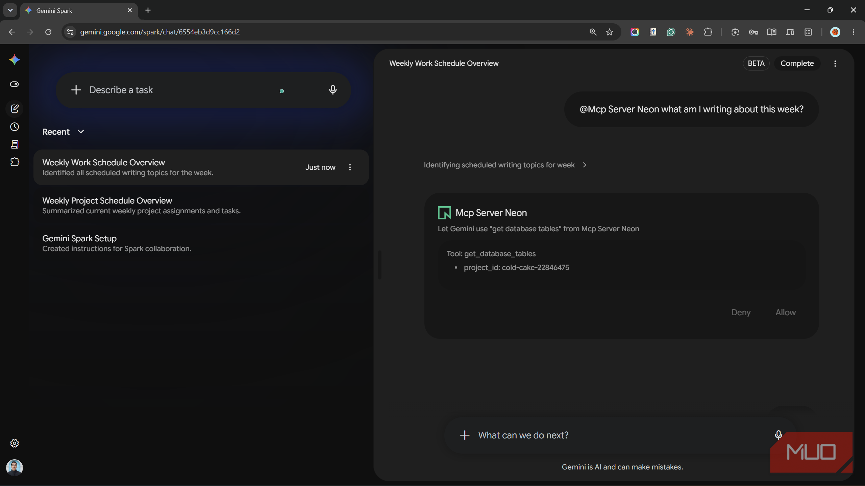Bookmark this page with the star icon
Screen dimensions: 865x486
[610, 32]
